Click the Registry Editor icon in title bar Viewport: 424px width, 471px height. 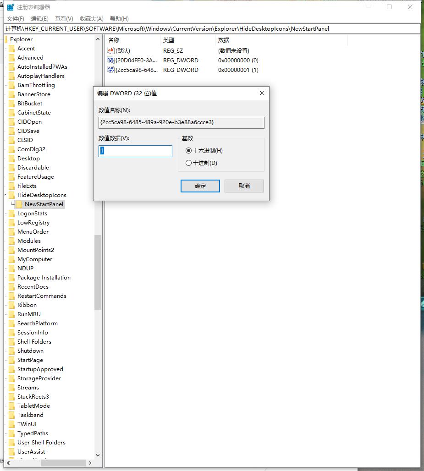(10, 7)
